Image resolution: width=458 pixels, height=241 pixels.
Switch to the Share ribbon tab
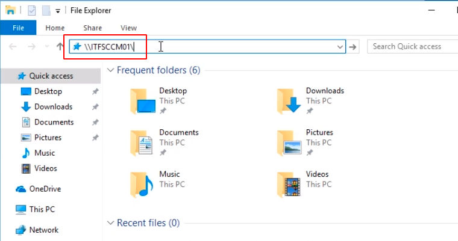coord(93,28)
